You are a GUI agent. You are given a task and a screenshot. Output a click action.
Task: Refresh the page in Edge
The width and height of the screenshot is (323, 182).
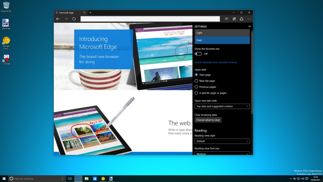click(74, 19)
